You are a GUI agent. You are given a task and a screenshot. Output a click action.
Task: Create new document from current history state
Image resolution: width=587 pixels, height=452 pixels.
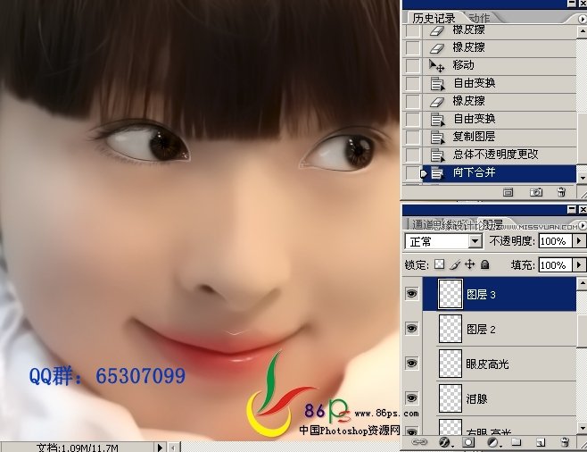pyautogui.click(x=508, y=192)
